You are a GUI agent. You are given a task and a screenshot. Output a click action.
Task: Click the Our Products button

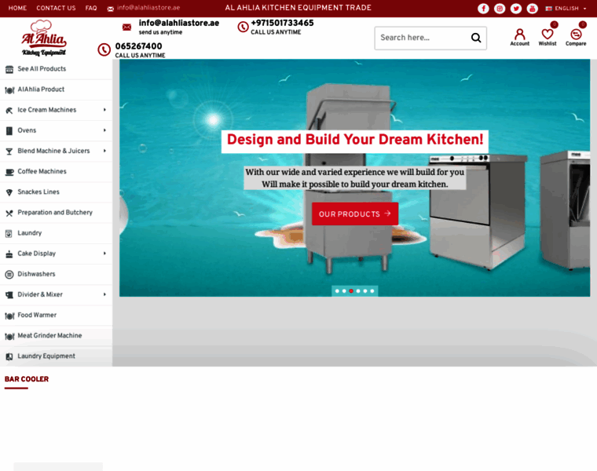[354, 214]
